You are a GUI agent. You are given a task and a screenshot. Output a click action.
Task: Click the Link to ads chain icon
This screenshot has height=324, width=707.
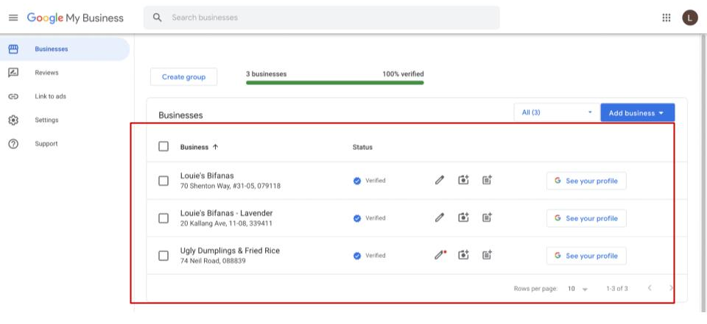pyautogui.click(x=13, y=96)
